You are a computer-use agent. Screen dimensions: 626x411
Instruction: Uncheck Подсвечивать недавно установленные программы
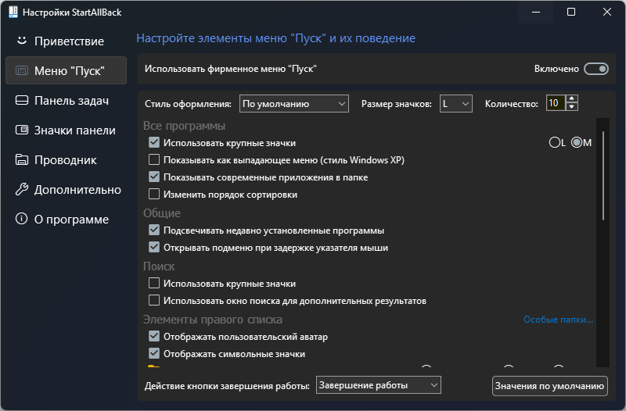coord(154,231)
